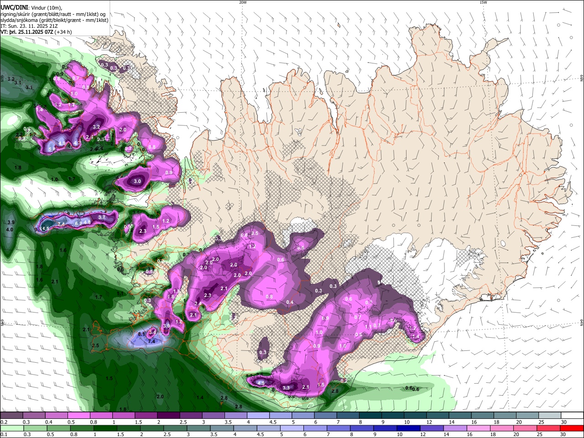
Task: Select bright red lower swatch between 25 and 30
Action: pyautogui.click(x=550, y=428)
